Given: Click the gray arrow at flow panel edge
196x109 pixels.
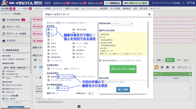Looking at the screenshot, I should [x=190, y=88].
